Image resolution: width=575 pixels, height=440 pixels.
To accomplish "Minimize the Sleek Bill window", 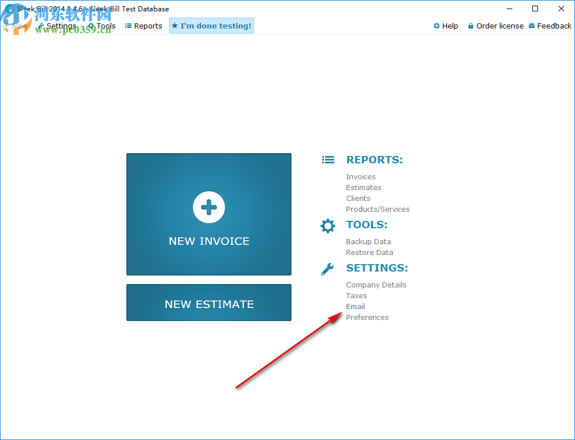I will click(510, 9).
